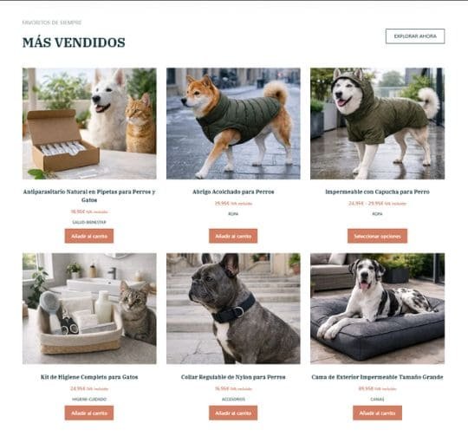Image resolution: width=468 pixels, height=436 pixels.
Task: Open Impermeable con Capucha para Perro title
Action: 377,192
